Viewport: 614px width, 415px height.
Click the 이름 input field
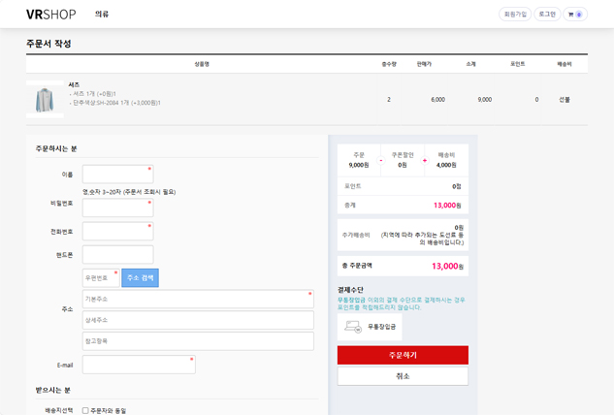tap(117, 175)
